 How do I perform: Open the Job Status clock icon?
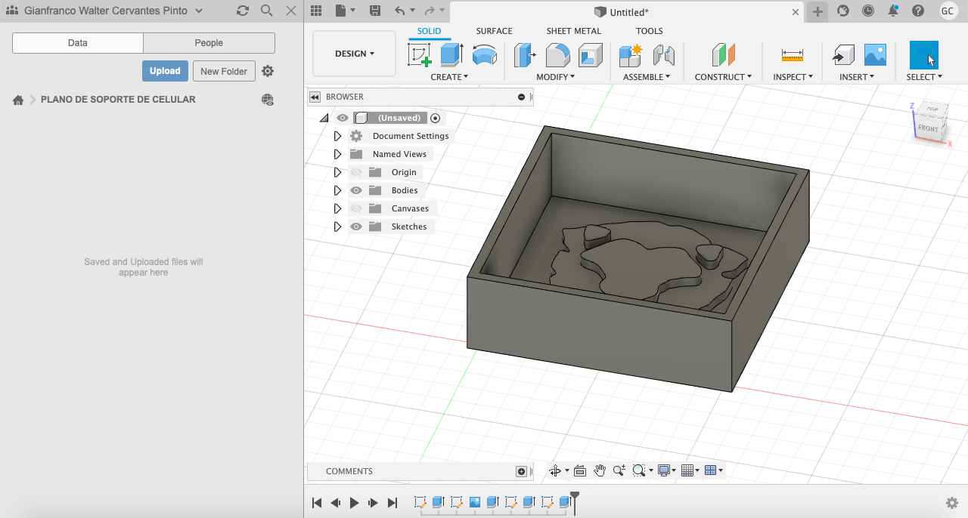868,11
